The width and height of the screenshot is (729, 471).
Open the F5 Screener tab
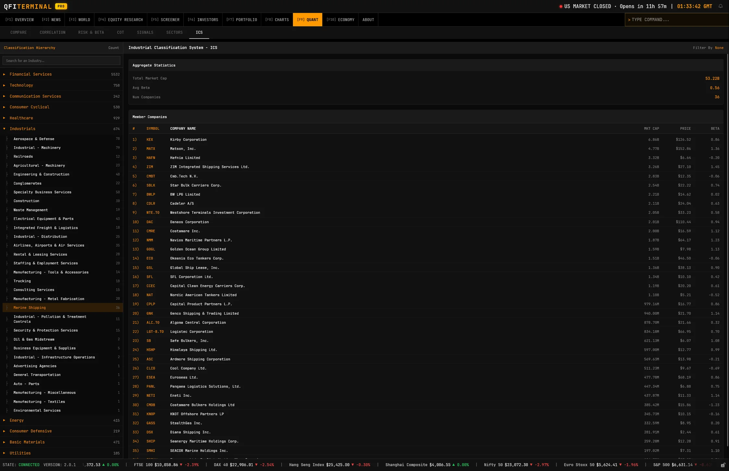click(165, 20)
